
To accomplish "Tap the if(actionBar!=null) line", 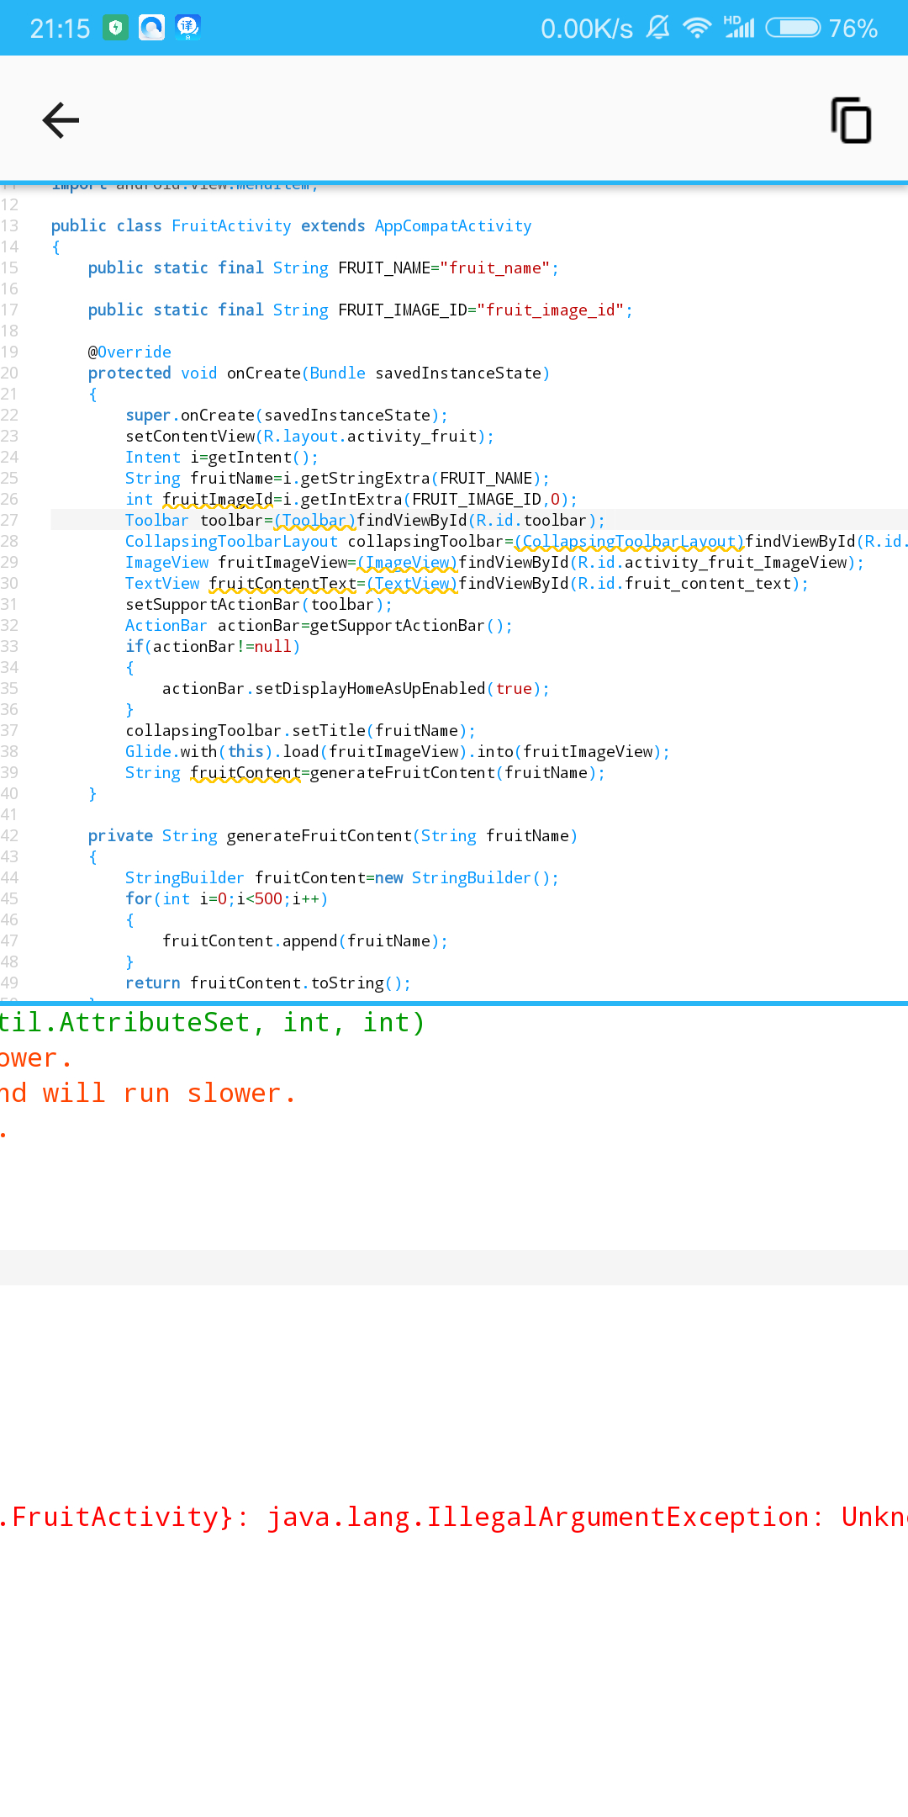I will point(213,646).
